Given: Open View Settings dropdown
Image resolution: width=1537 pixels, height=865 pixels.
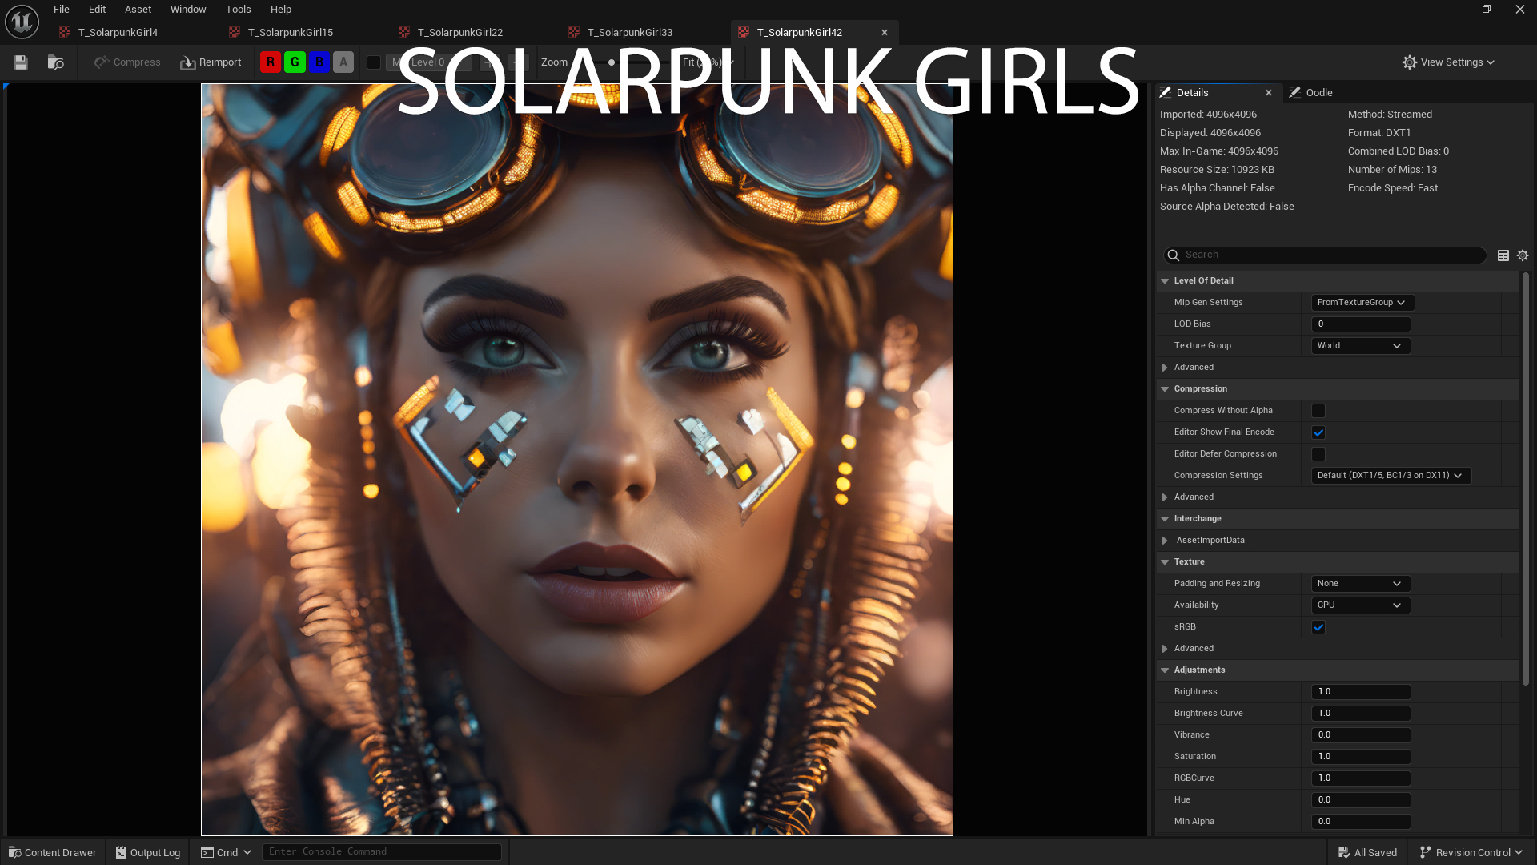Looking at the screenshot, I should (x=1448, y=62).
